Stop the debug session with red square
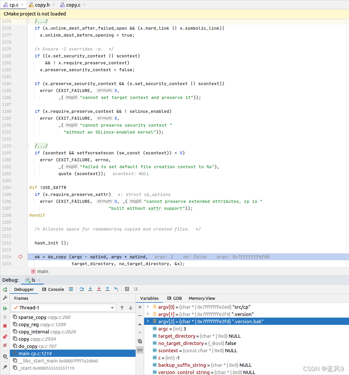Viewport: 349px width, 375px height. 5,326
